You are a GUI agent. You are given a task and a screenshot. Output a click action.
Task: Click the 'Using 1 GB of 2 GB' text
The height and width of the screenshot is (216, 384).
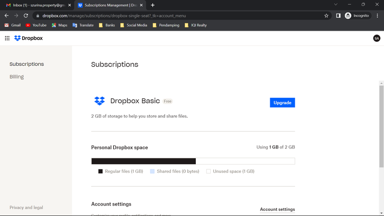[276, 147]
